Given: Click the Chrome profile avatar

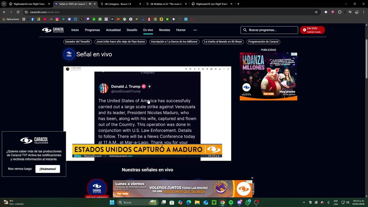Looking at the screenshot, I should (x=357, y=12).
